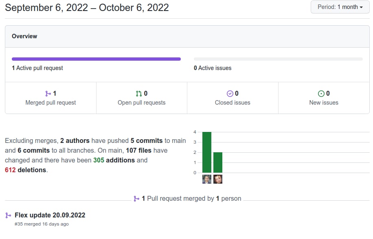Viewport: 373px width, 239px height.
Task: Select the Closed issues label
Action: 233,103
